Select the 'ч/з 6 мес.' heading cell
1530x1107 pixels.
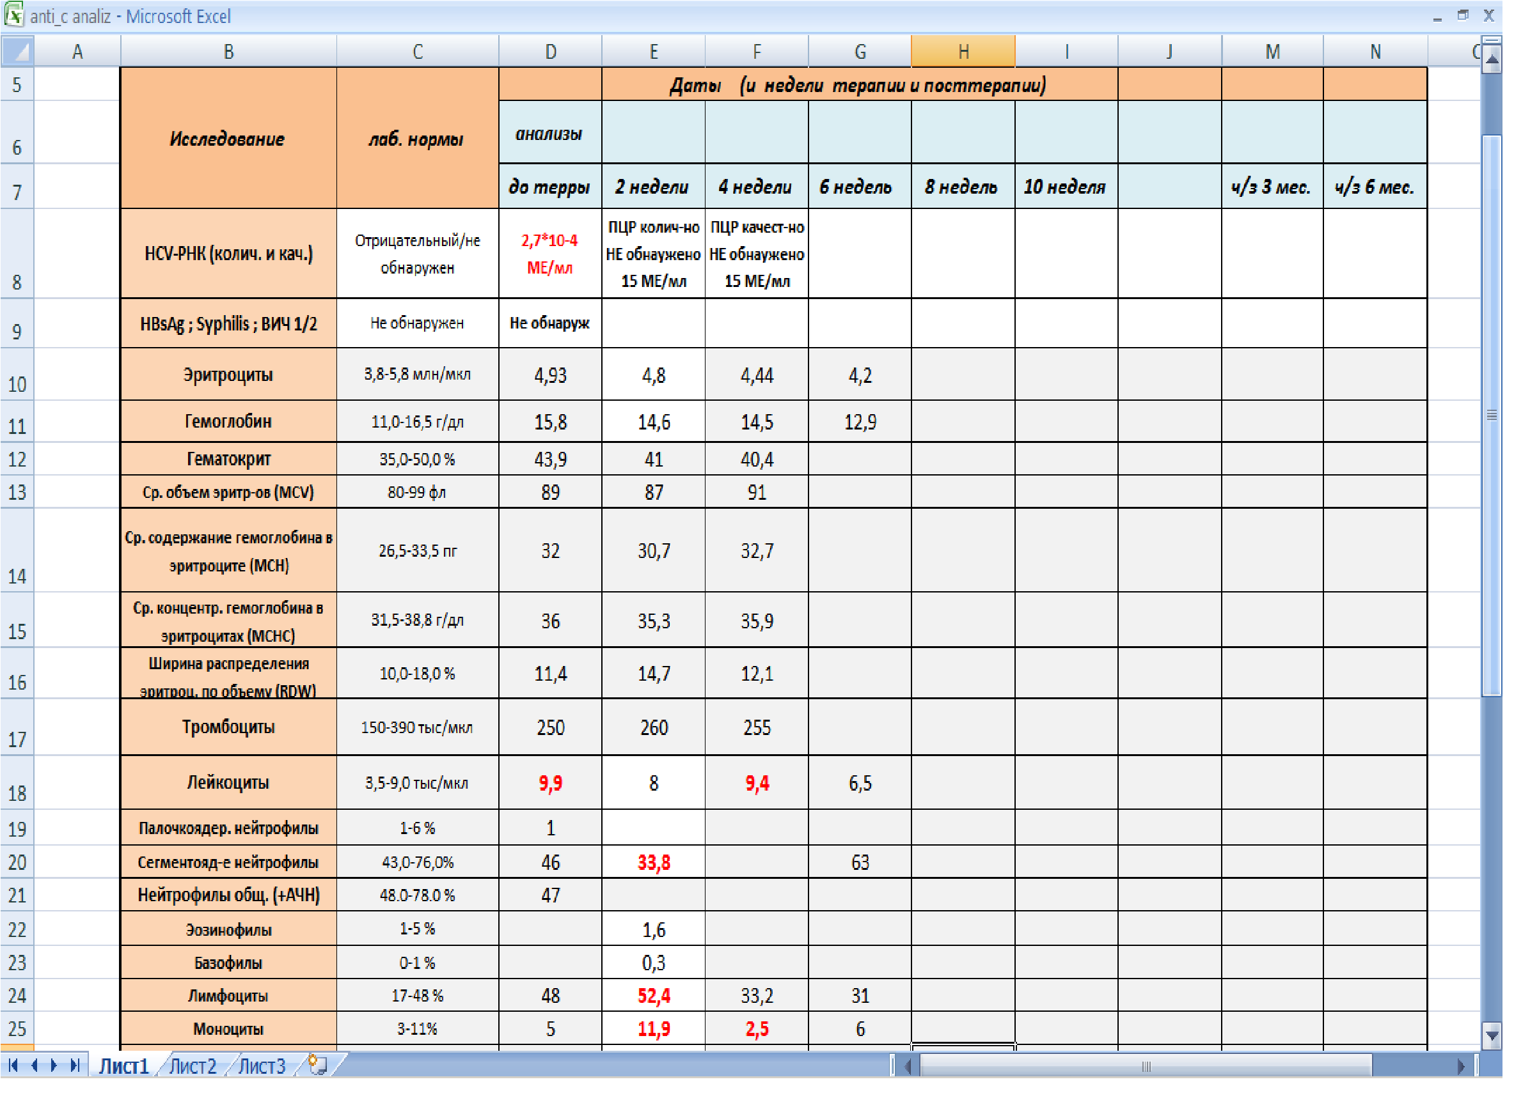click(1375, 186)
